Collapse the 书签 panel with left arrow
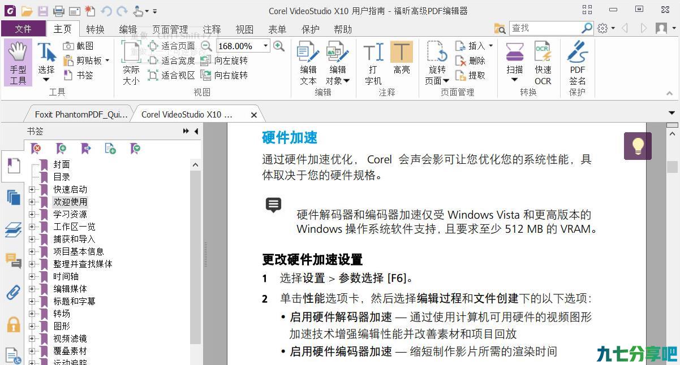 click(x=196, y=131)
